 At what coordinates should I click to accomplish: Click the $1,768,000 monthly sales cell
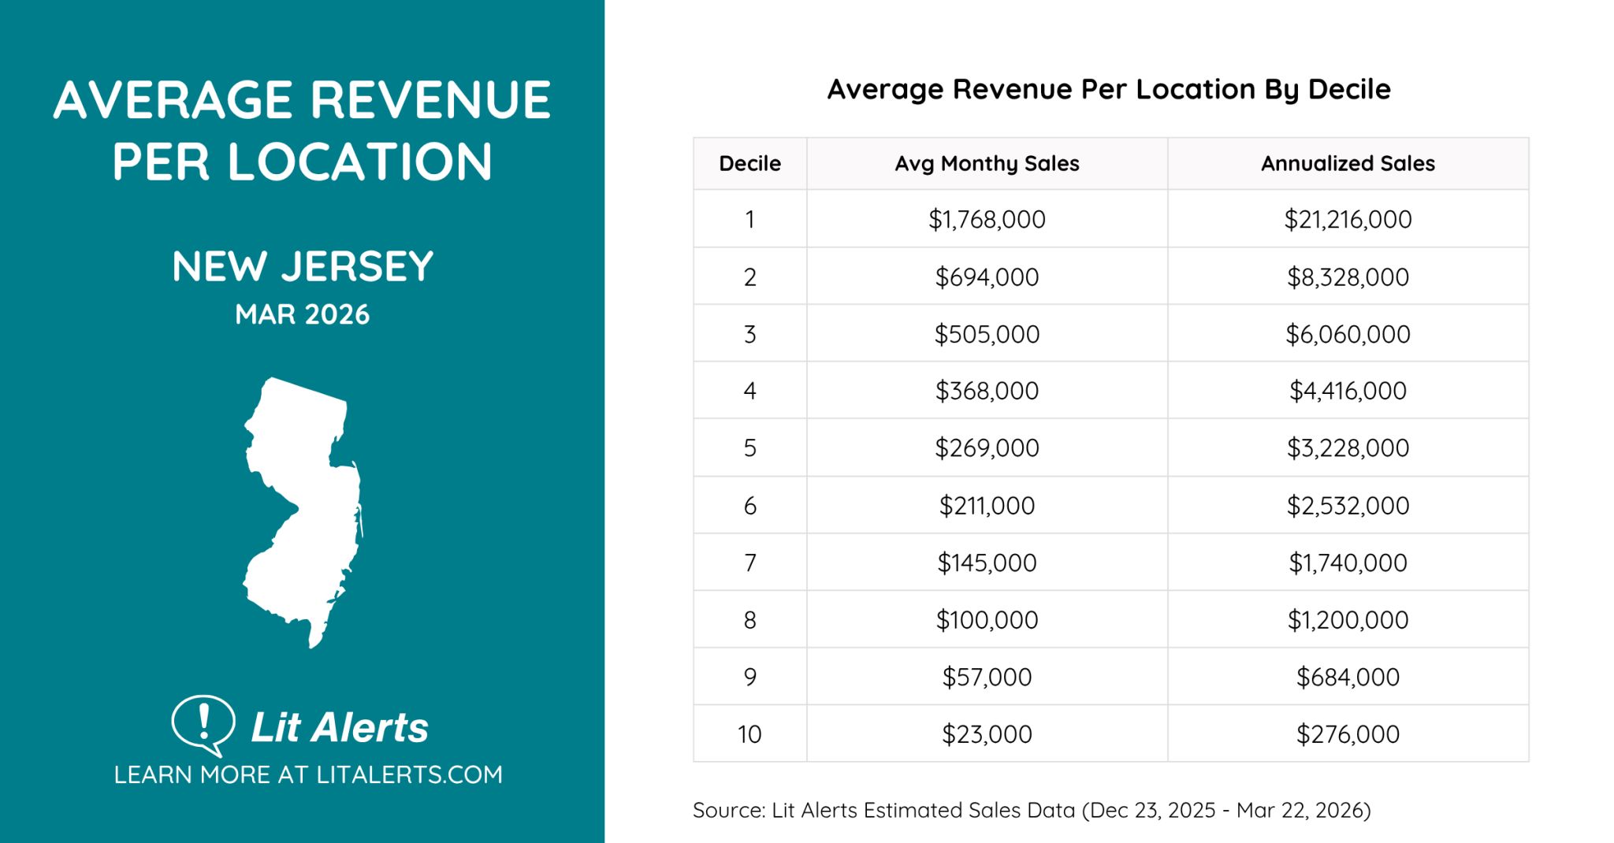986,220
